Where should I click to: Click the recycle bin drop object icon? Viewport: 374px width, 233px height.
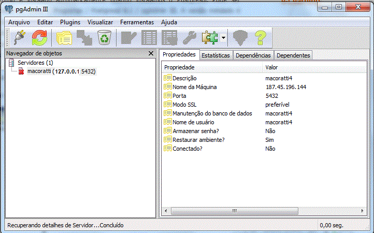105,37
